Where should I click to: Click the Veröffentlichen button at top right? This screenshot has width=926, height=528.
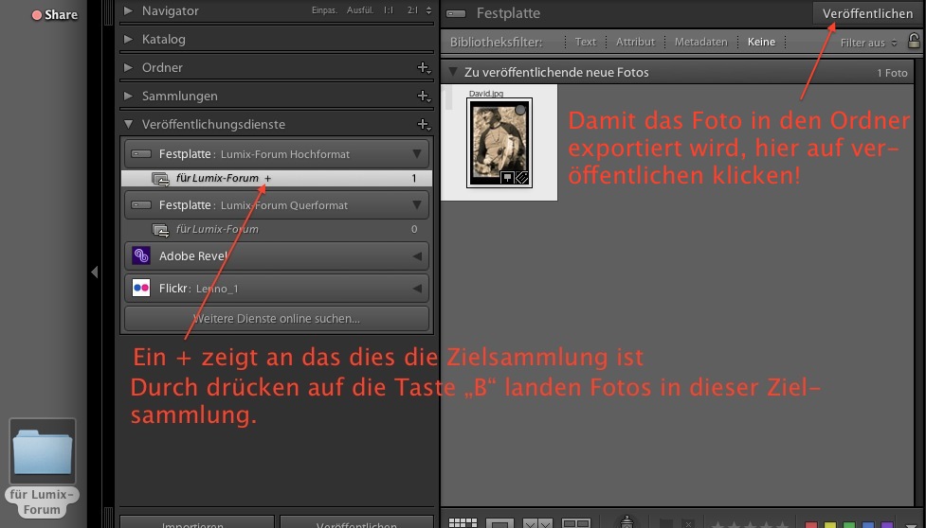867,13
